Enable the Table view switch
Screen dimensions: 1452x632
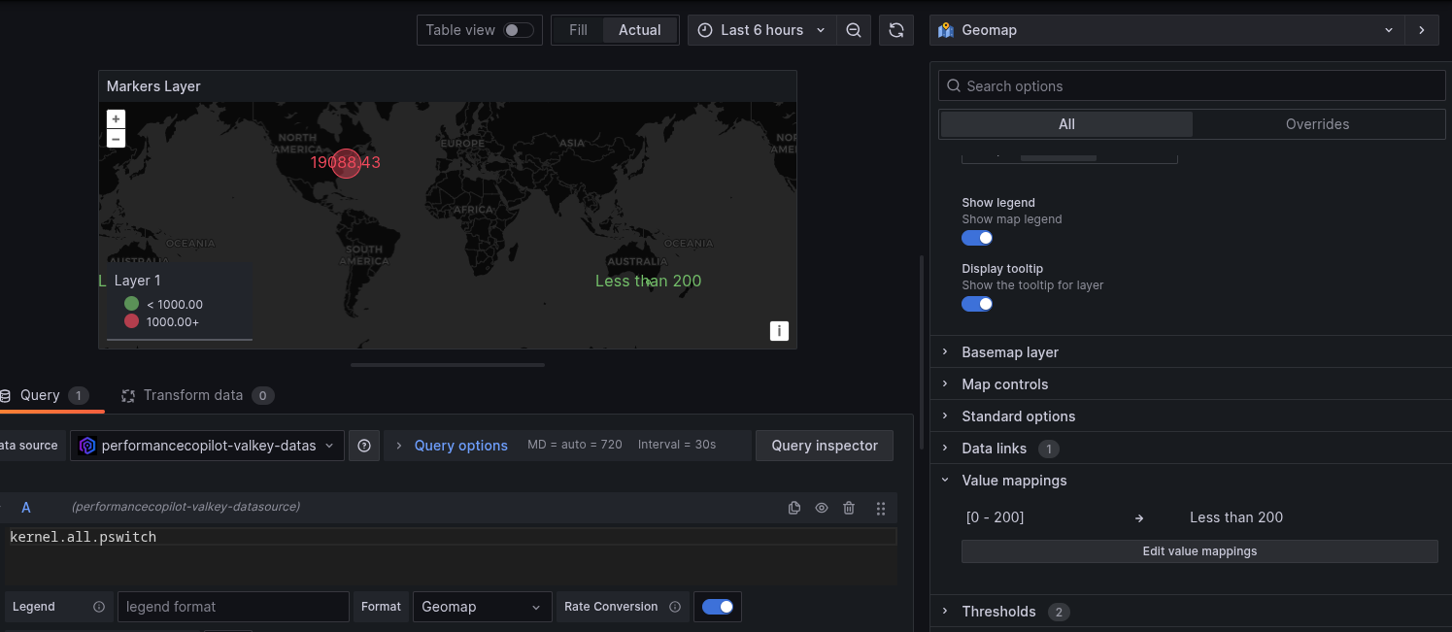click(x=518, y=30)
